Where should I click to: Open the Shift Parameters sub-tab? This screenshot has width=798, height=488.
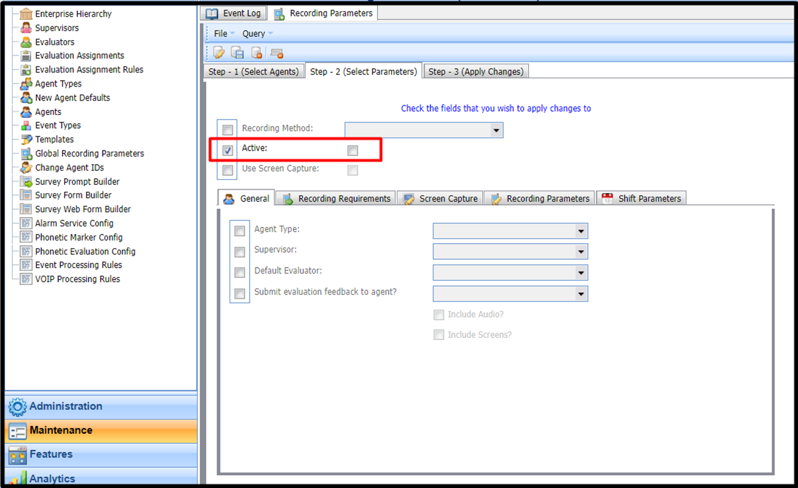pos(641,198)
